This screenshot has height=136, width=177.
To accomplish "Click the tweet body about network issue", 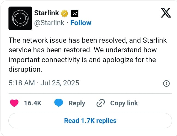I will point(88,55).
